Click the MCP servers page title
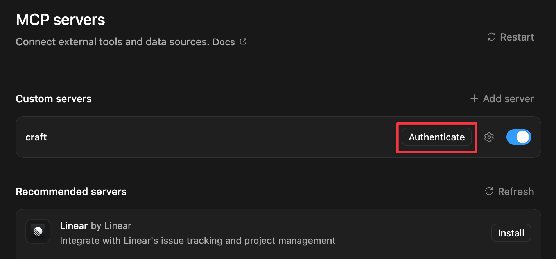The height and width of the screenshot is (259, 556). (x=60, y=19)
